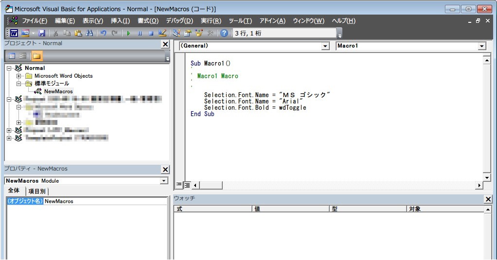
Task: Click the Undo arrow icon
Action: (103, 33)
